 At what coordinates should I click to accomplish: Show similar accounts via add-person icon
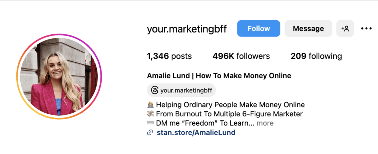[345, 28]
